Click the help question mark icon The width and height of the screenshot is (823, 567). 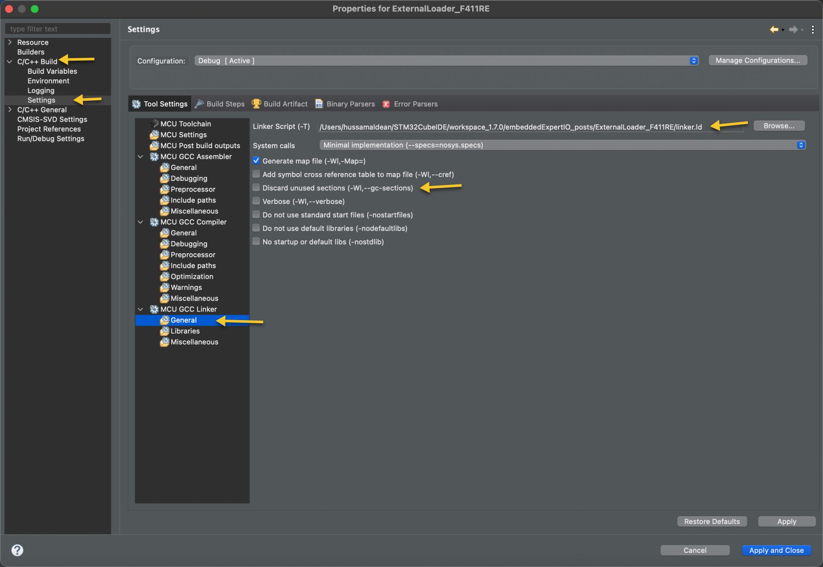point(17,550)
